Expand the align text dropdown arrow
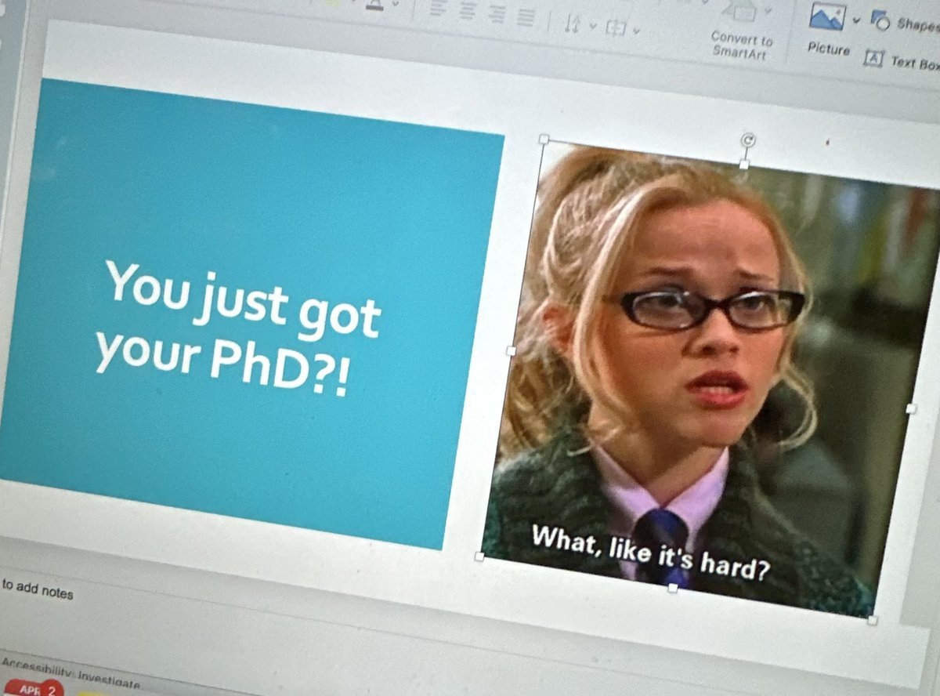The width and height of the screenshot is (940, 696). click(636, 31)
